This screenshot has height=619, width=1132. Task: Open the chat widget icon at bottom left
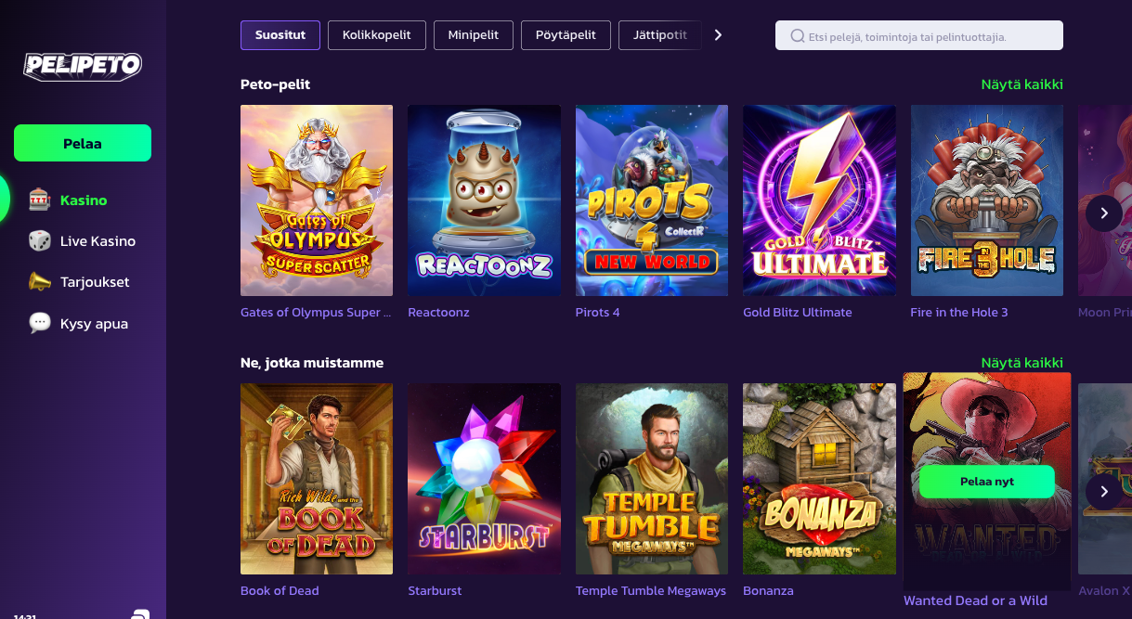(x=139, y=614)
